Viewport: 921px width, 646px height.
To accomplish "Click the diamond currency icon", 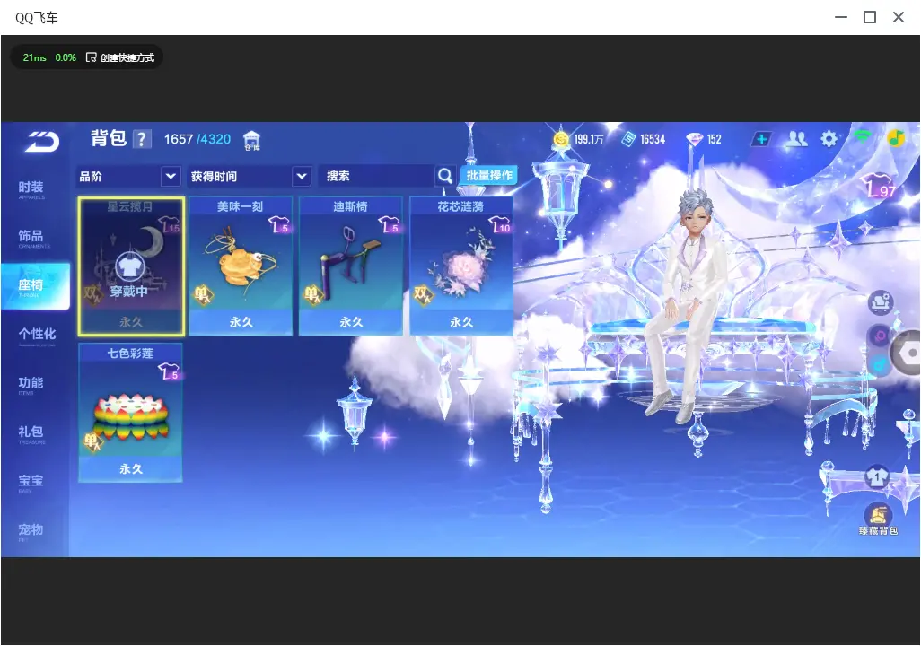I will click(x=694, y=140).
